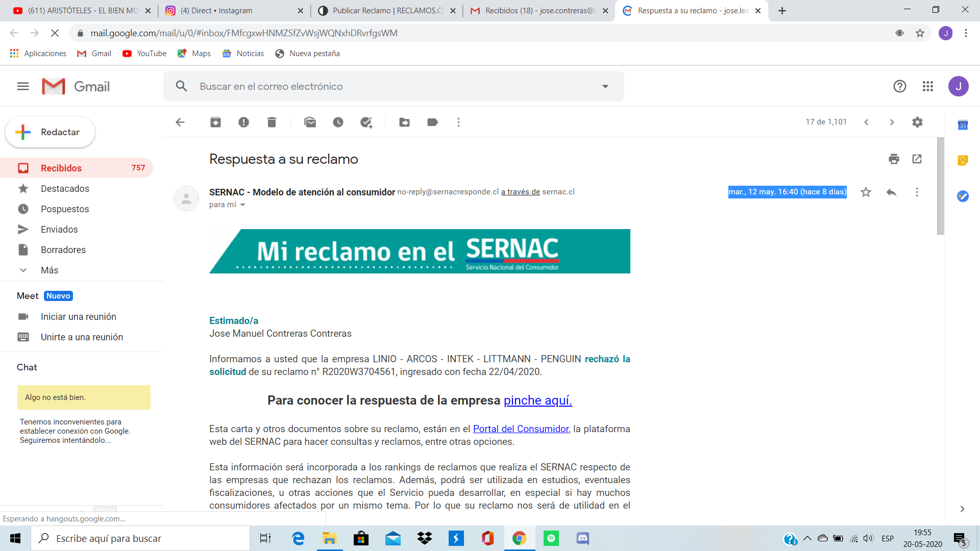Open Pospuestos folder

(65, 209)
